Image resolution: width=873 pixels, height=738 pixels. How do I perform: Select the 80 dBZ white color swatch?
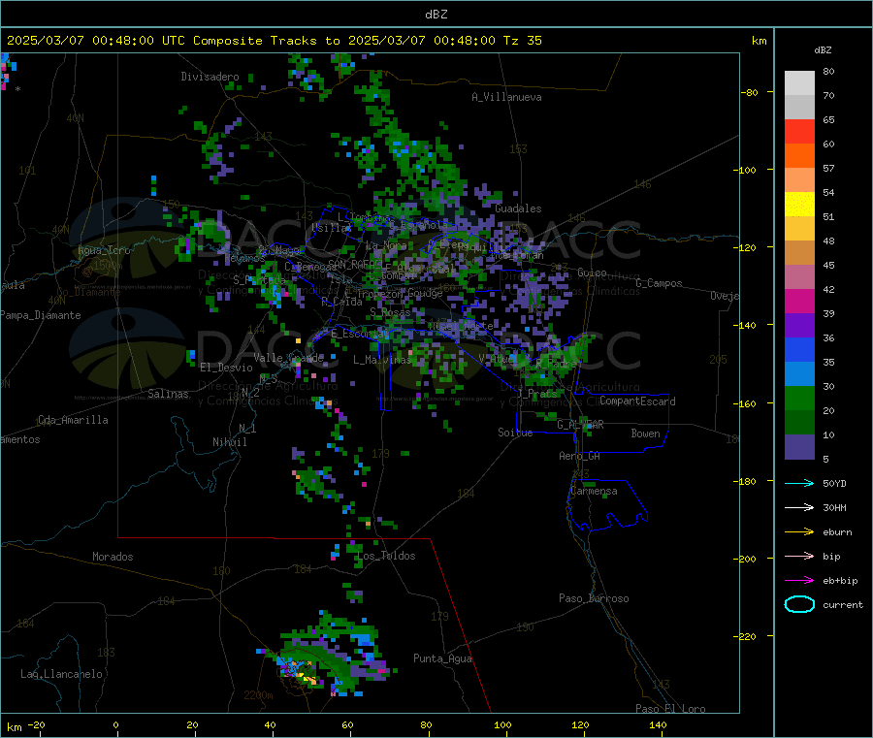click(799, 83)
